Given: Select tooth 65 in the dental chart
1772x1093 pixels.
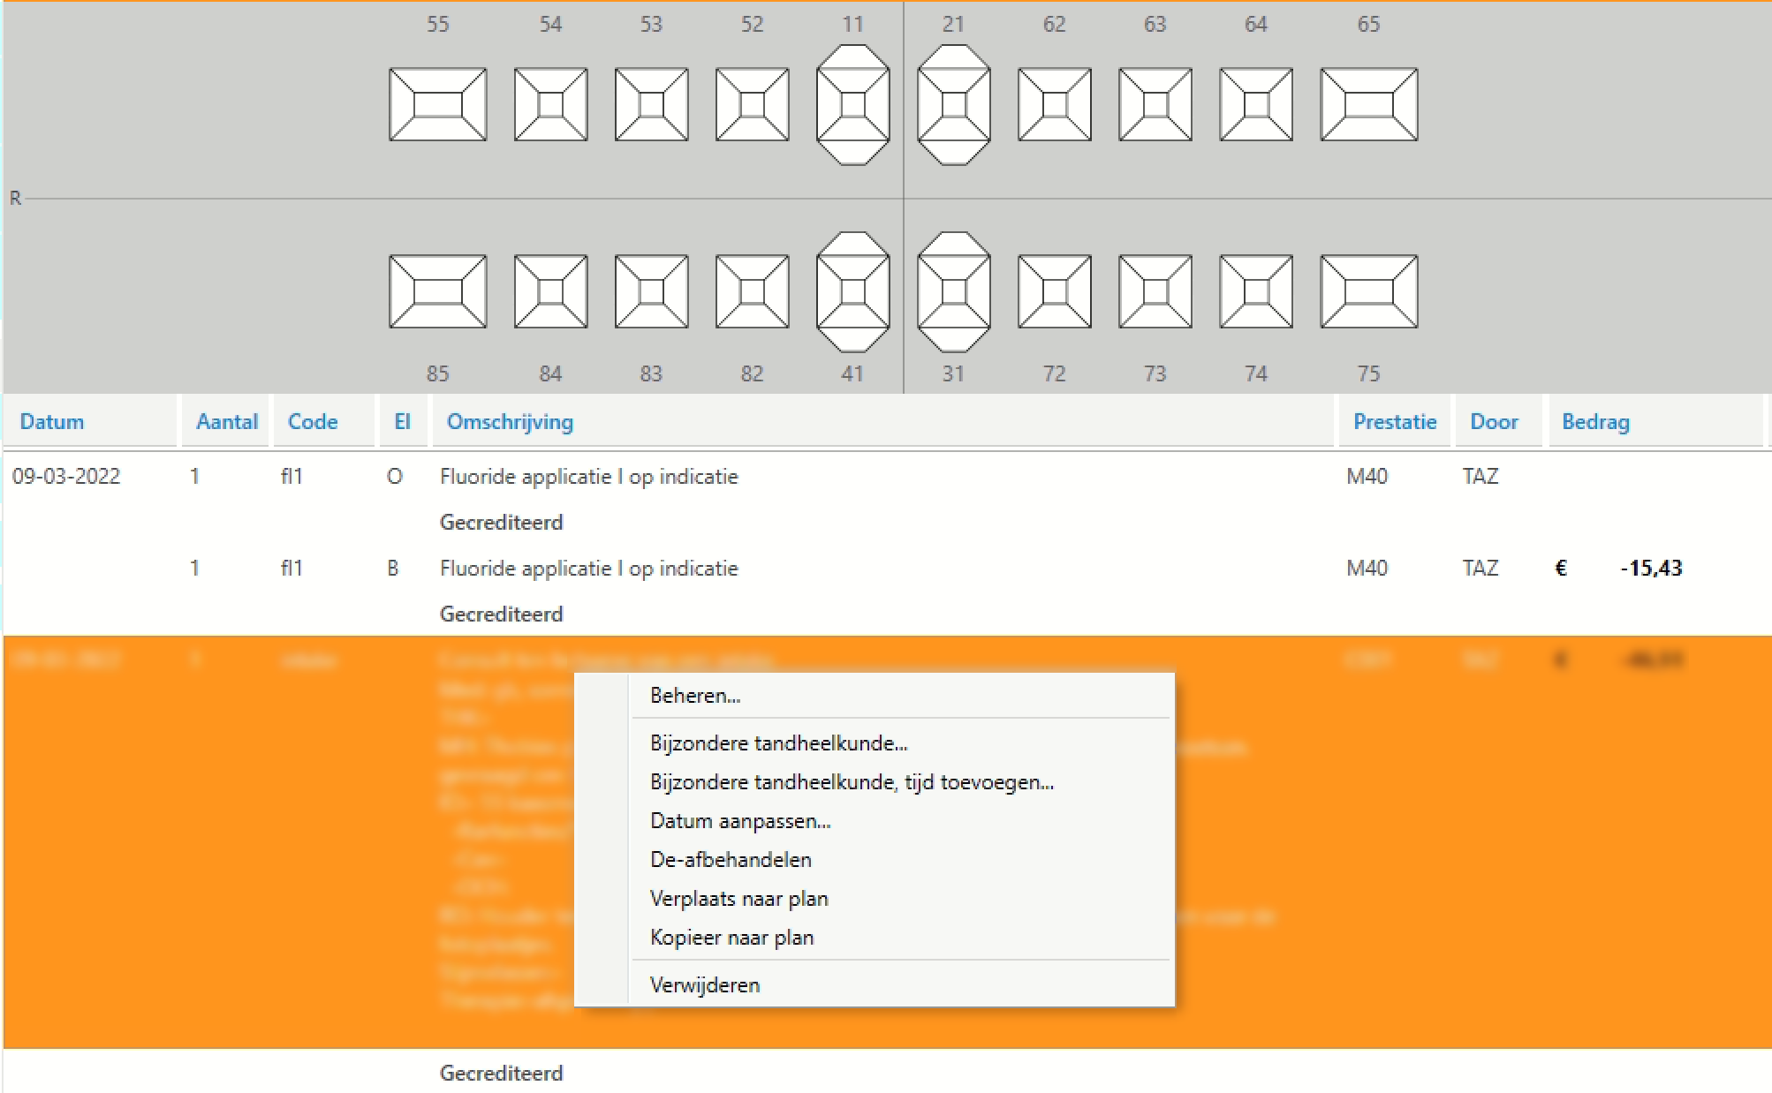Looking at the screenshot, I should [1368, 104].
